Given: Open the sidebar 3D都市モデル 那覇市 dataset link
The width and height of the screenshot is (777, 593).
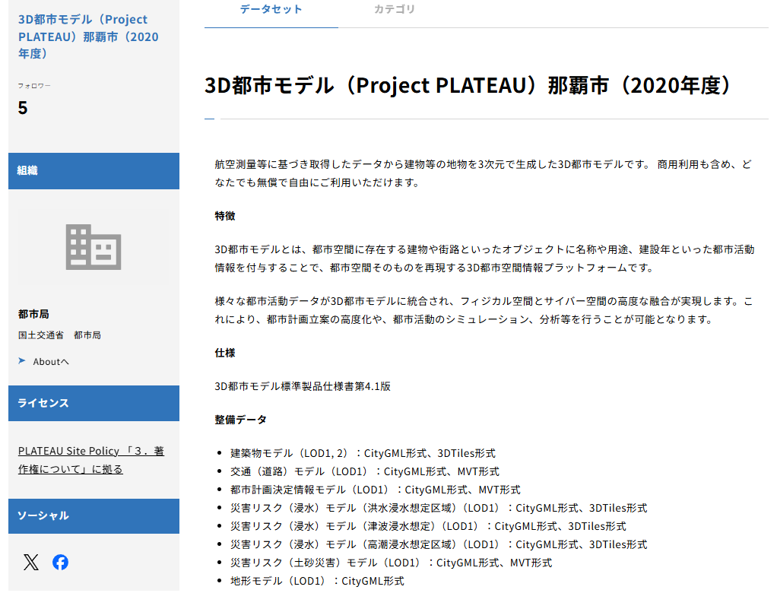Looking at the screenshot, I should (x=88, y=36).
